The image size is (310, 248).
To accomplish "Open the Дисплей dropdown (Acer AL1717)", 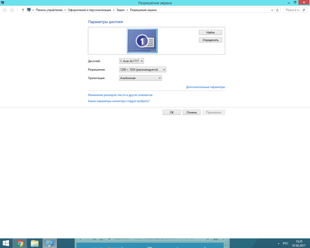I will 131,61.
